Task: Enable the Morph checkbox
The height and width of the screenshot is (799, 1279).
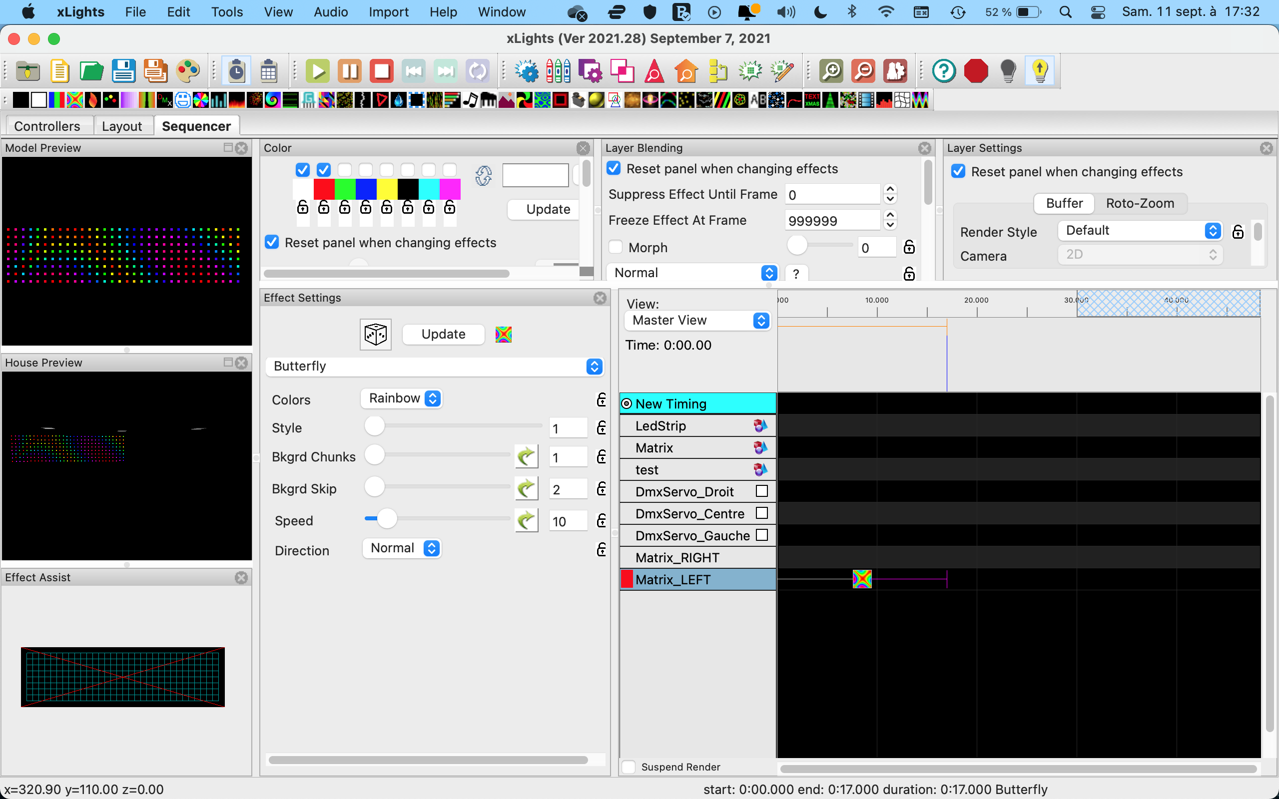Action: (616, 247)
